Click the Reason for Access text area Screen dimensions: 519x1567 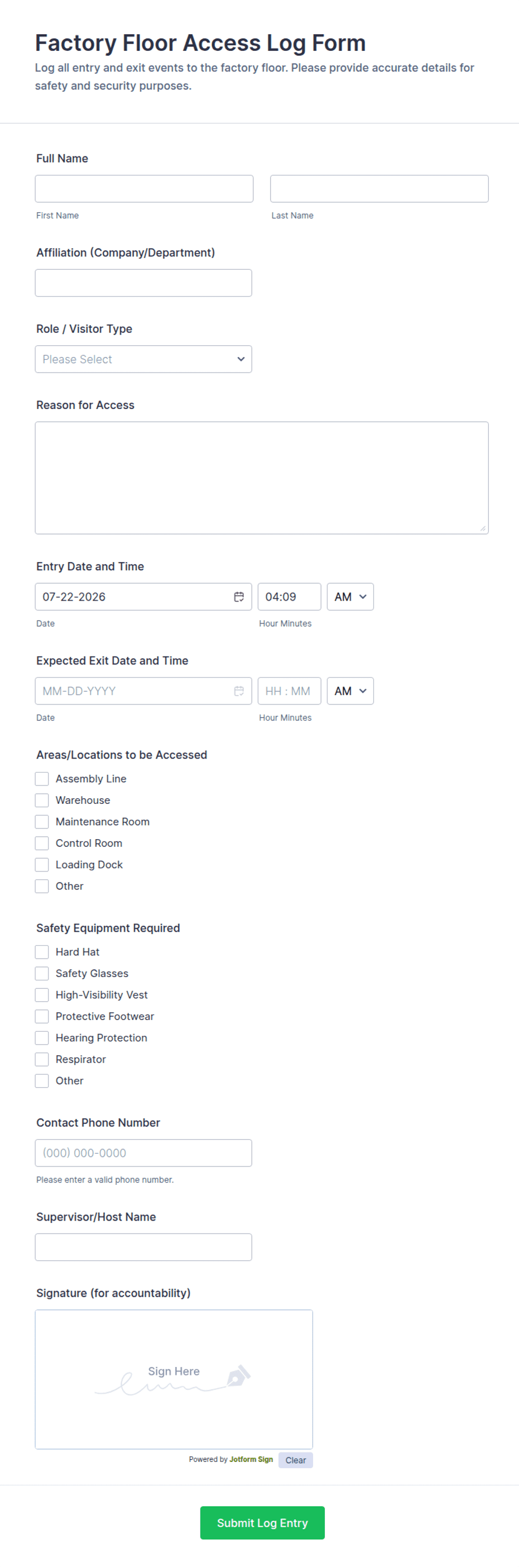(x=262, y=478)
